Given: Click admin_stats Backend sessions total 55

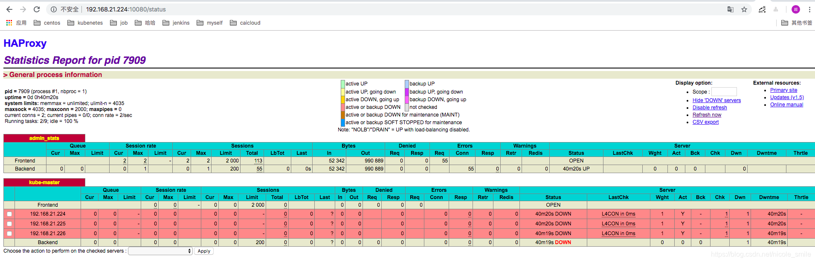Looking at the screenshot, I should pos(259,169).
